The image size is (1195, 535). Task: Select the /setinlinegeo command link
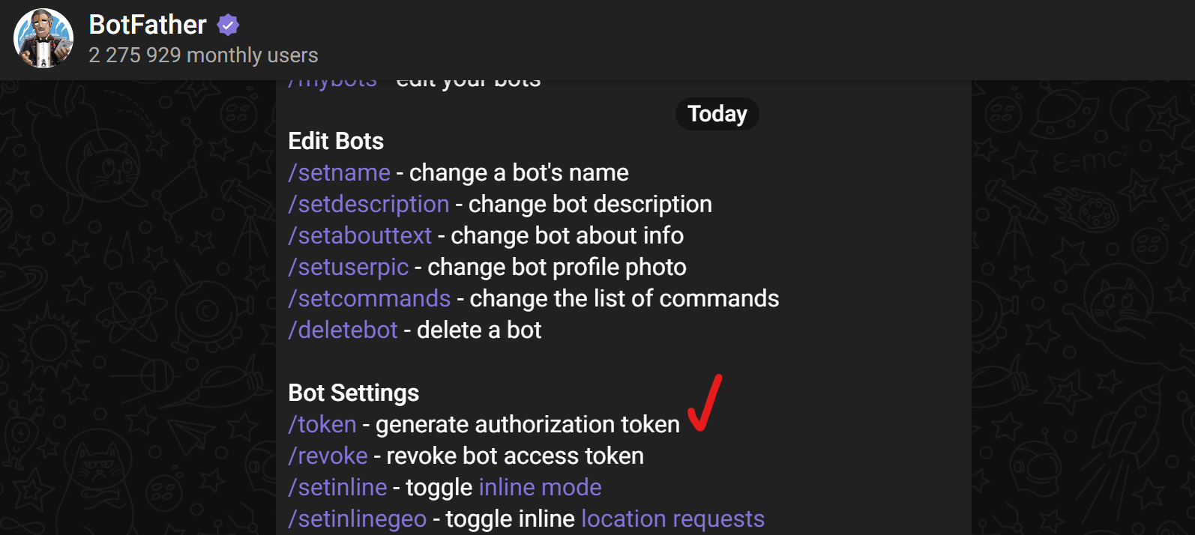(x=358, y=519)
